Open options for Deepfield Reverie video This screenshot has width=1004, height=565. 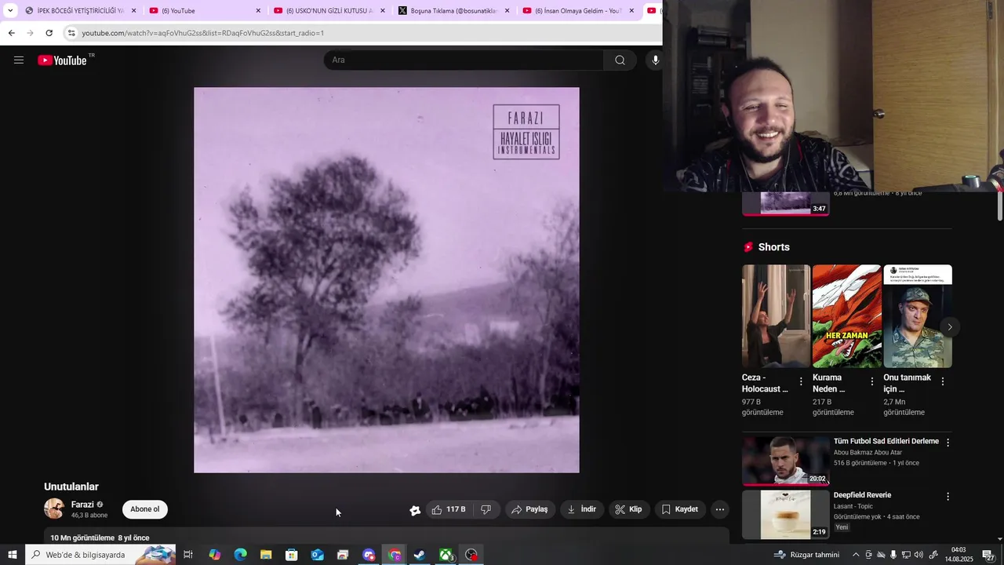pyautogui.click(x=948, y=497)
